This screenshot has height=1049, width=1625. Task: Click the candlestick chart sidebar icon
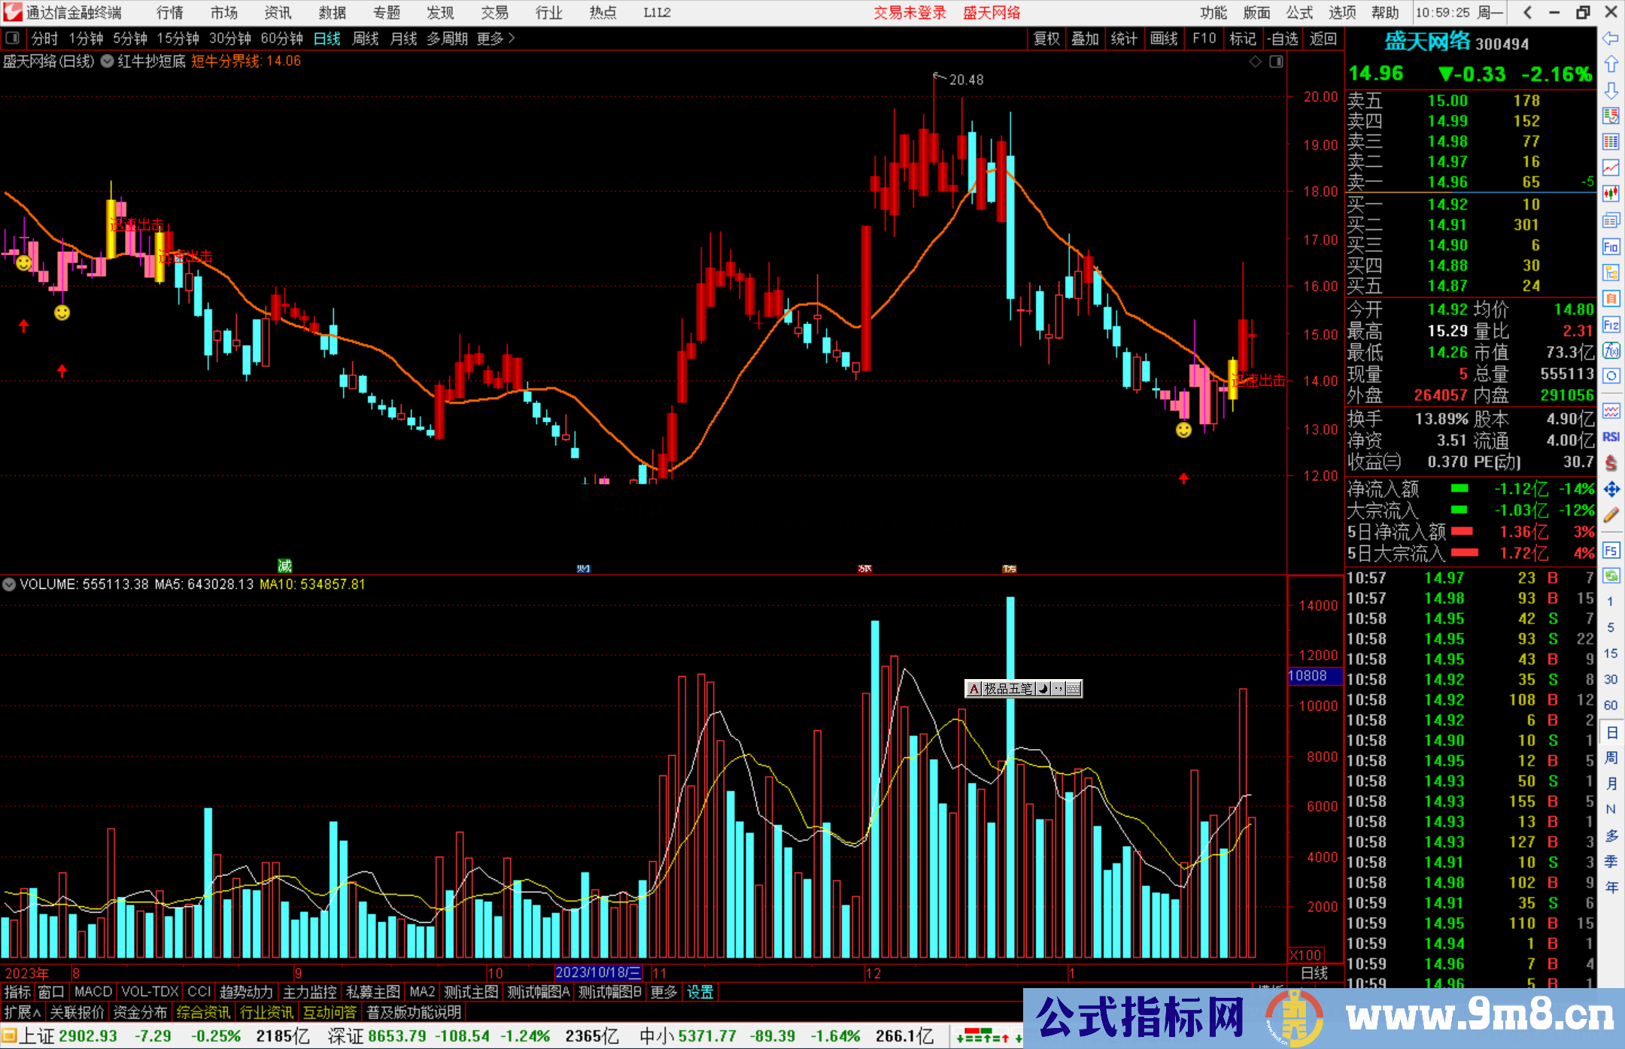[1611, 194]
